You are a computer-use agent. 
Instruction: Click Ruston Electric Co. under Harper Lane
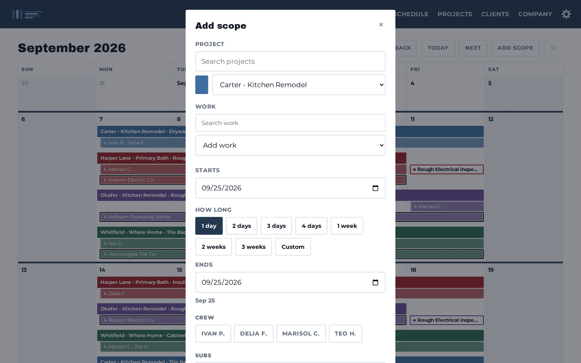click(x=143, y=180)
